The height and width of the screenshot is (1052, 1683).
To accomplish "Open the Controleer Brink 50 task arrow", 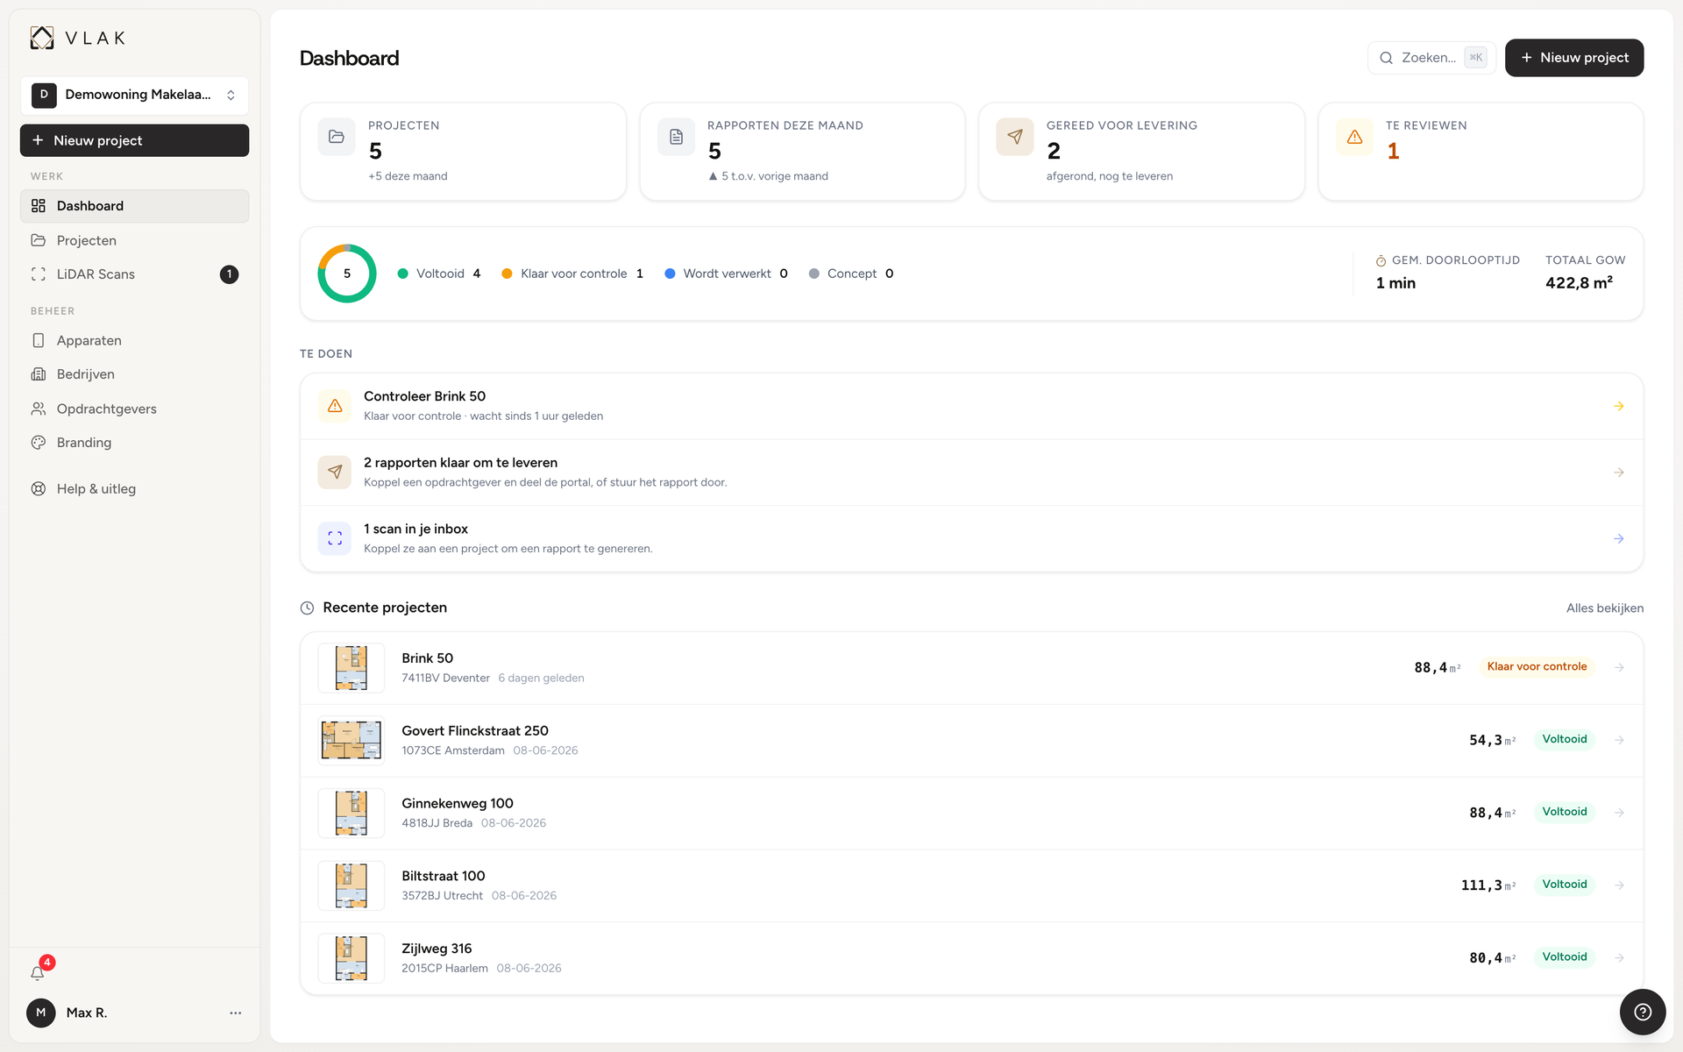I will (1619, 406).
